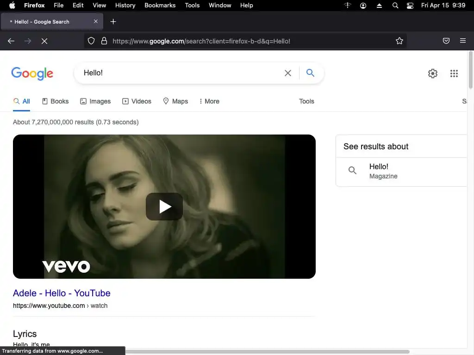Close the Hello! - Google Search tab

pos(96,21)
